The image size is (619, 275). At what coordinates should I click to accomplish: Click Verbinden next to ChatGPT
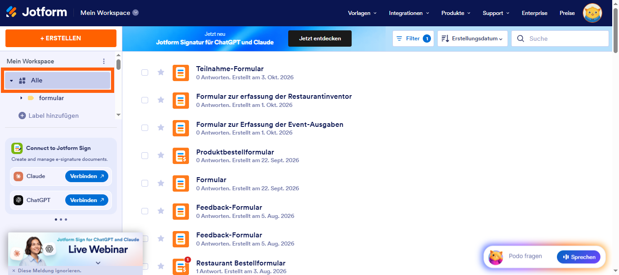pyautogui.click(x=87, y=200)
